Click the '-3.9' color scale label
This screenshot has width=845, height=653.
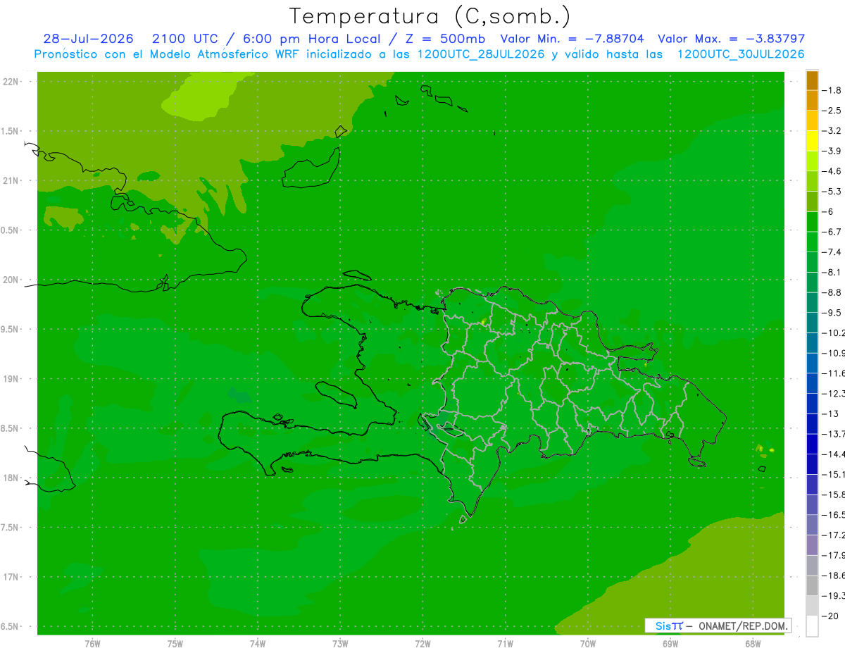(833, 151)
